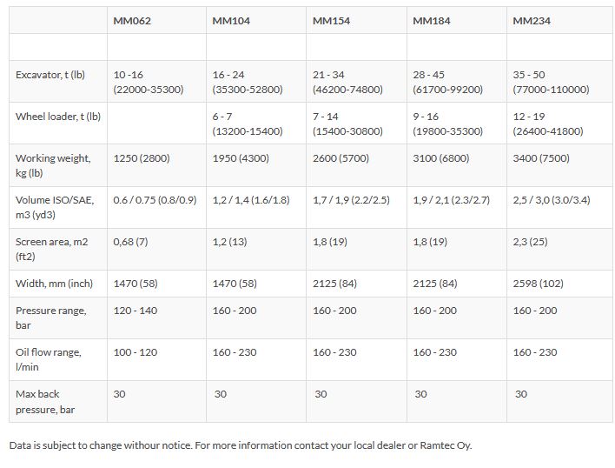Select the Width, mm (inch) row label
Viewport: 615px width, 468px height.
click(54, 284)
